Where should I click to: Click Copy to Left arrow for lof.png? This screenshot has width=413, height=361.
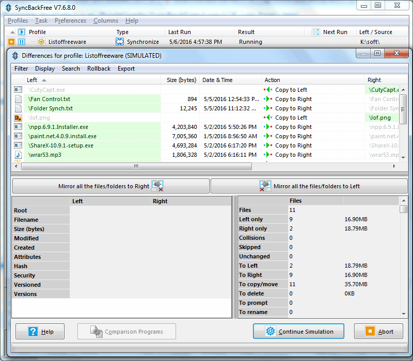[x=268, y=118]
